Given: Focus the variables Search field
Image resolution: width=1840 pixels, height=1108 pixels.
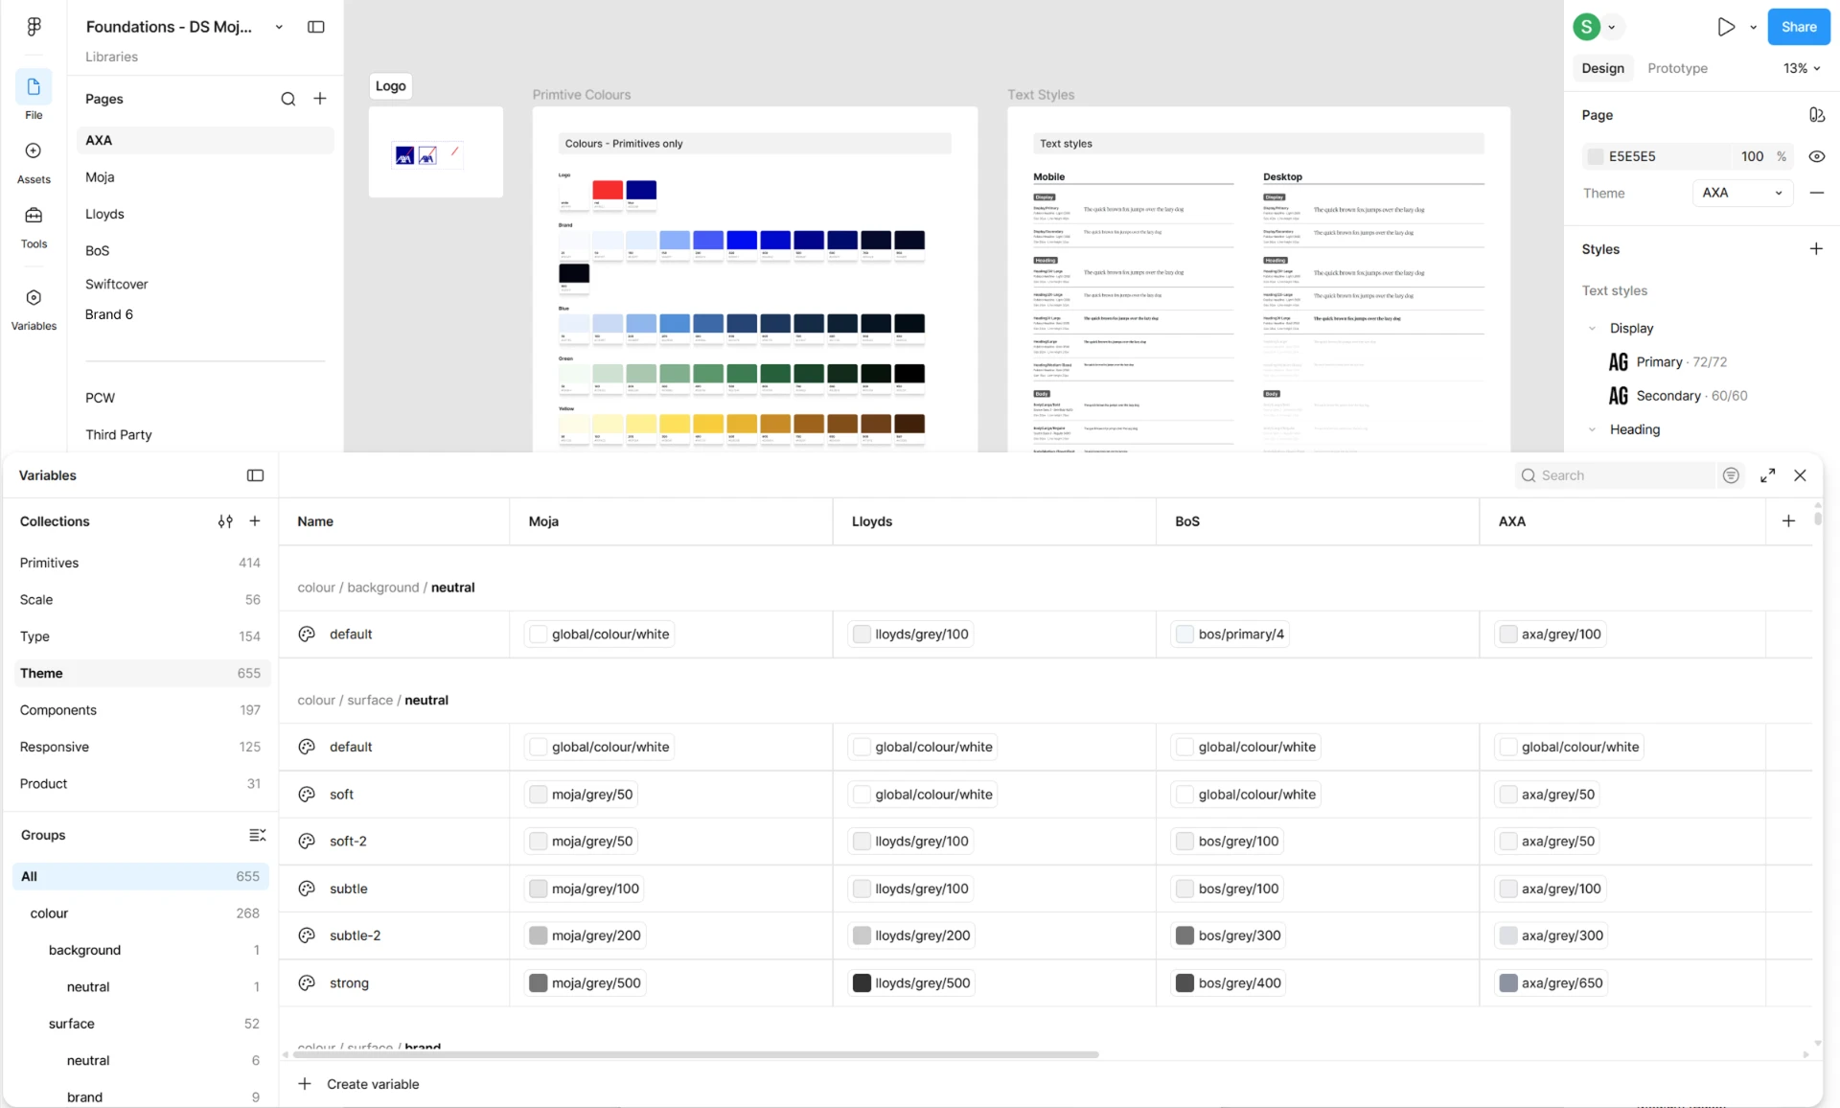Looking at the screenshot, I should point(1615,475).
